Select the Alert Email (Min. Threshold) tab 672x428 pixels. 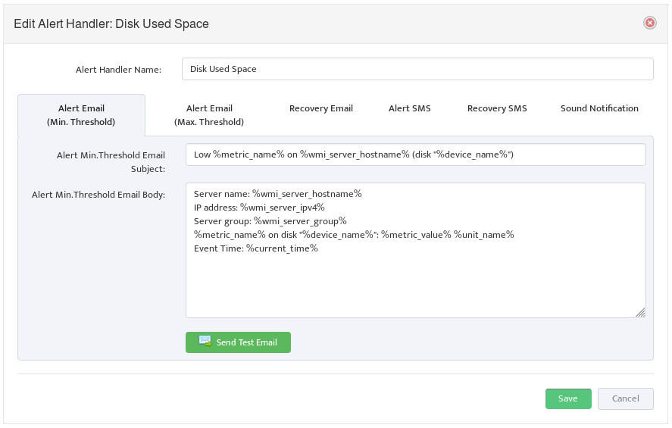(x=81, y=115)
